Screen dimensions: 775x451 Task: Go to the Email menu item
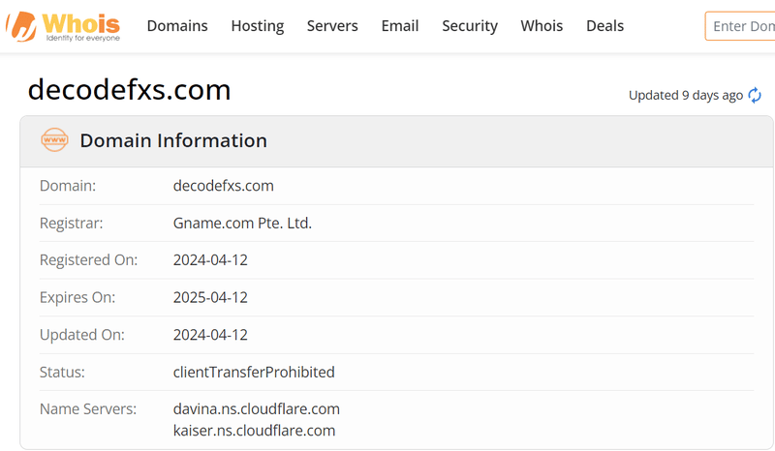tap(400, 26)
